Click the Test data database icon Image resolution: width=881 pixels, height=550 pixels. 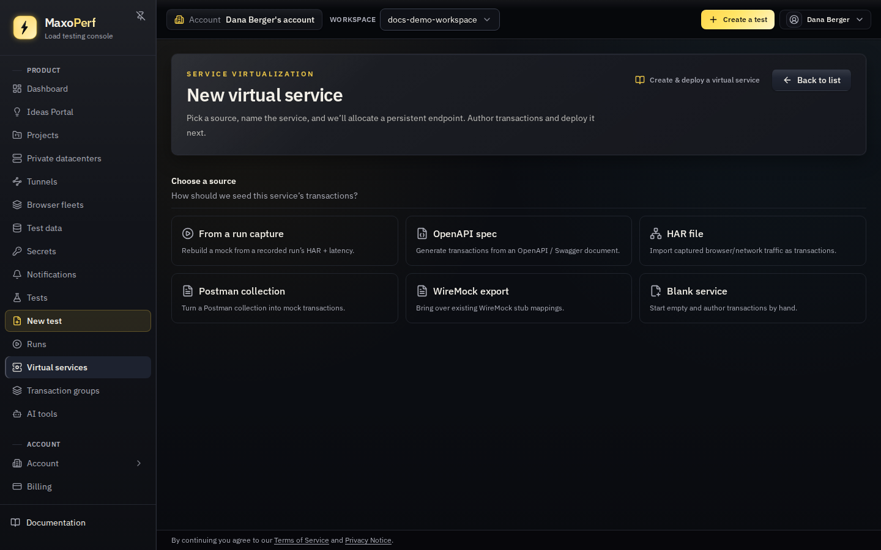click(17, 228)
